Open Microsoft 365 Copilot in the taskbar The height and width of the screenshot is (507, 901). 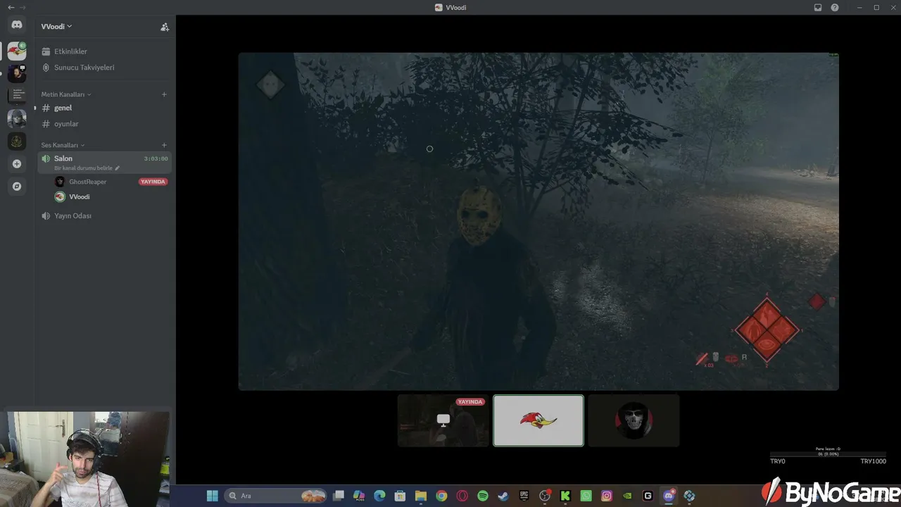coord(359,496)
